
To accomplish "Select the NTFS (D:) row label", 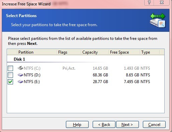I will pyautogui.click(x=32, y=75).
